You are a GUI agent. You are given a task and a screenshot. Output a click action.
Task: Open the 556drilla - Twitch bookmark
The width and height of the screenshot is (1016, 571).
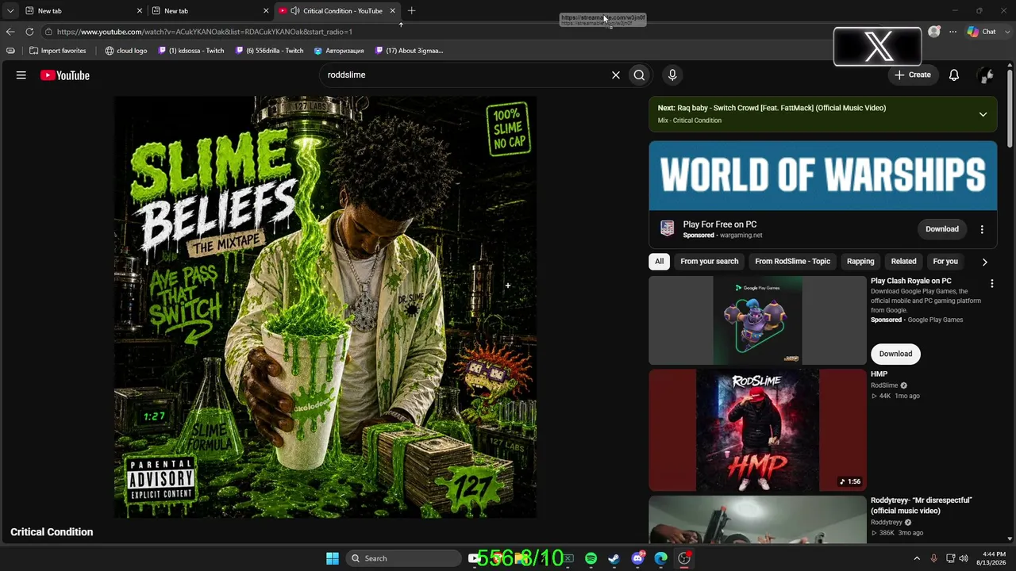270,51
